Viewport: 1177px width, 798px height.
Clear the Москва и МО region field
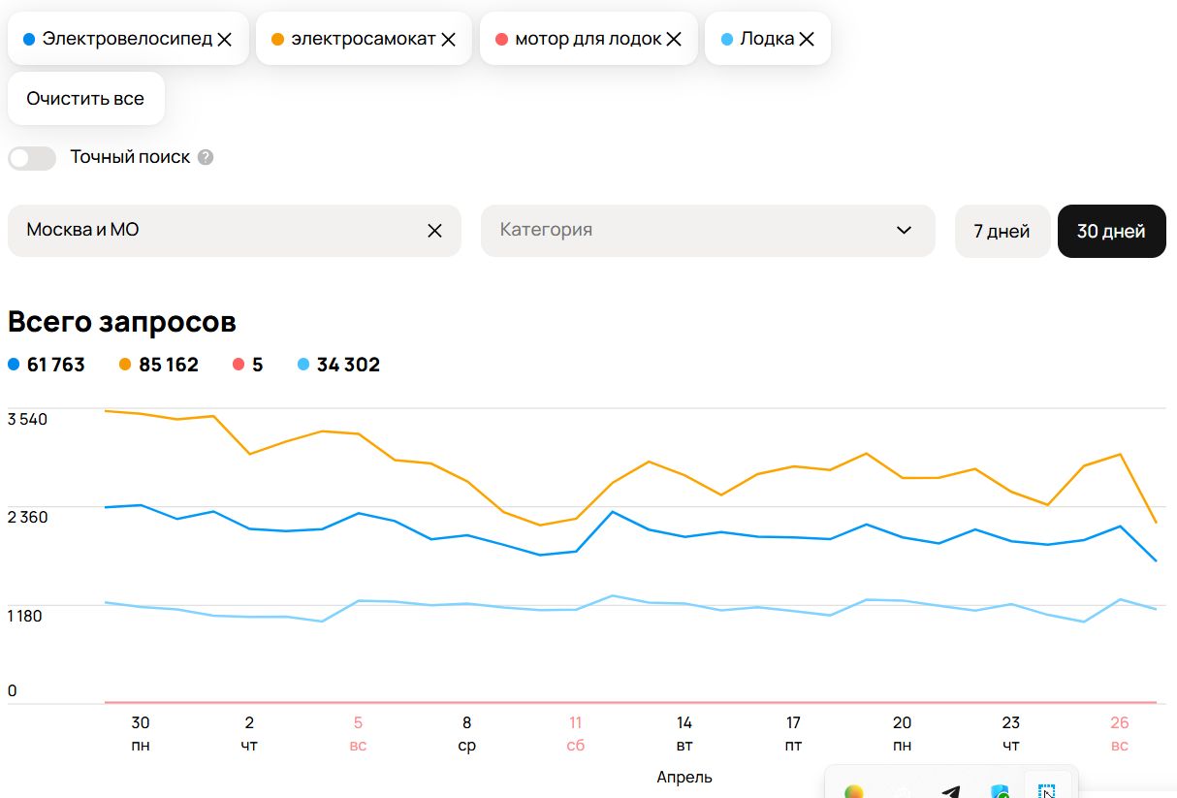click(434, 231)
